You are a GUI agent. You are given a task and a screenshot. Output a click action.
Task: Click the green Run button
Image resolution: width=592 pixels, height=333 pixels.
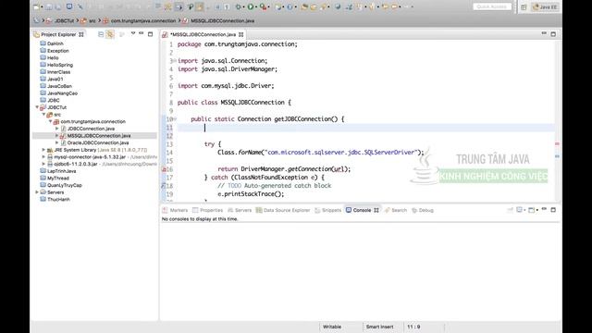[x=251, y=6]
